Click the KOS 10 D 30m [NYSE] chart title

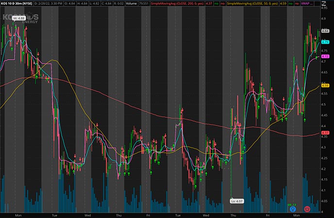tap(17, 3)
